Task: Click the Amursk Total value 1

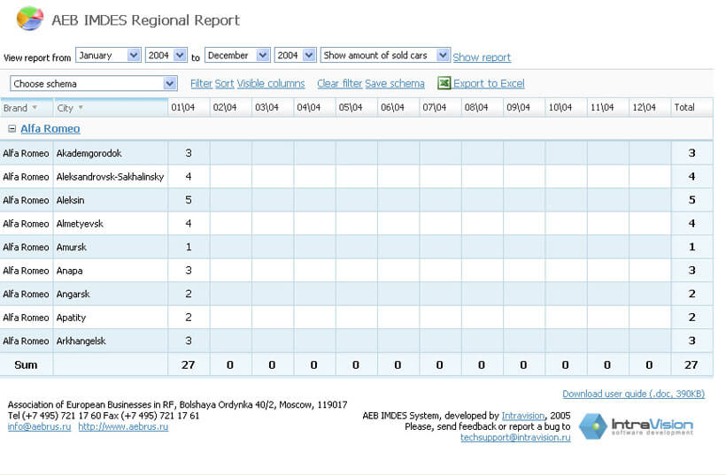Action: tap(691, 247)
